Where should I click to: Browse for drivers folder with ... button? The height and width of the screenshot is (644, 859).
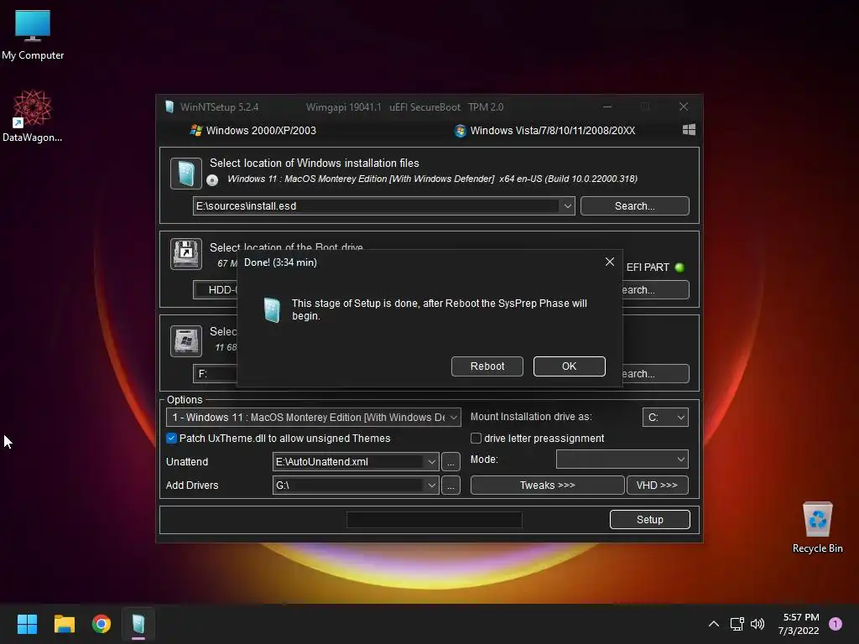pos(450,486)
